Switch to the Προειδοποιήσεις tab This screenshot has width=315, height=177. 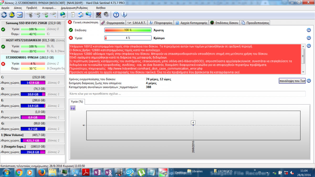pyautogui.click(x=255, y=23)
